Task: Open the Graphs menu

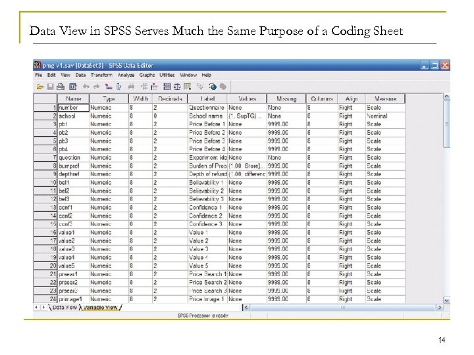Action: point(147,75)
